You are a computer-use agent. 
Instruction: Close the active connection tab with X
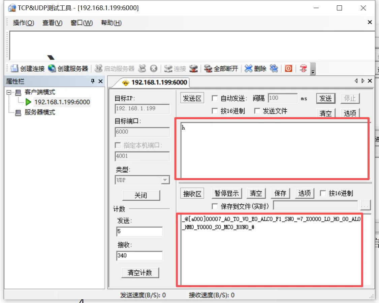tap(370, 81)
